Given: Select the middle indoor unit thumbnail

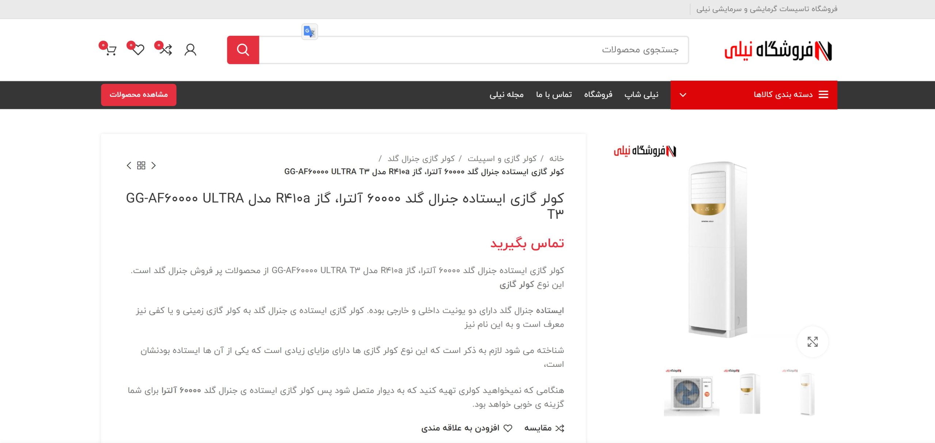Looking at the screenshot, I should [x=749, y=392].
